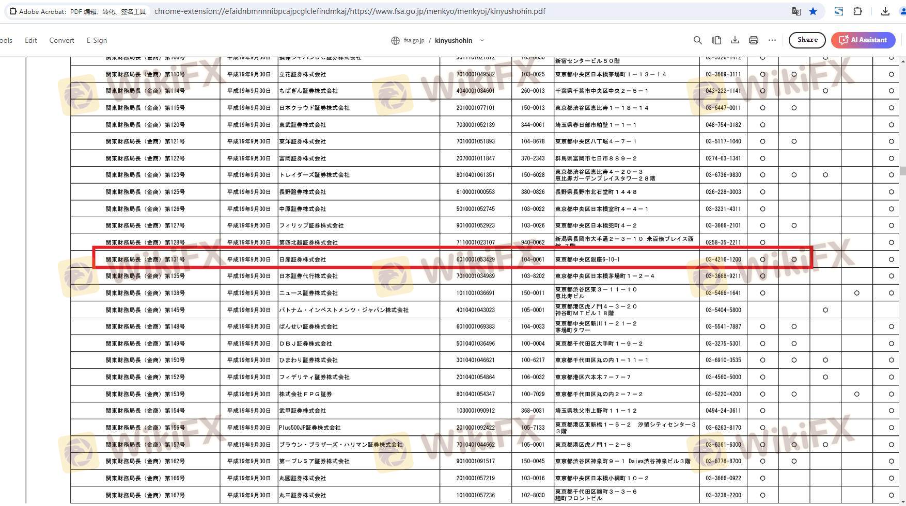
Task: Open the PDF search magnifier tool
Action: click(x=697, y=40)
